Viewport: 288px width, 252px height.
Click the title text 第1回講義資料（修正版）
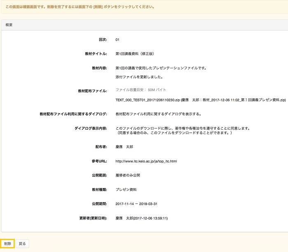click(135, 54)
